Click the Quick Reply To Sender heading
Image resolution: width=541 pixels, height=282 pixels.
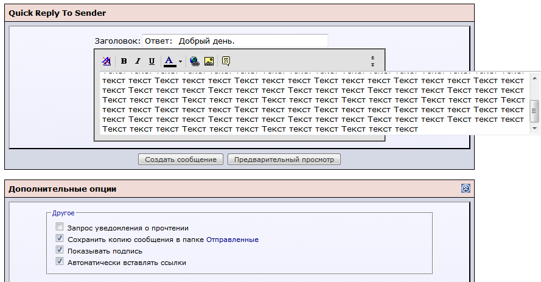57,13
